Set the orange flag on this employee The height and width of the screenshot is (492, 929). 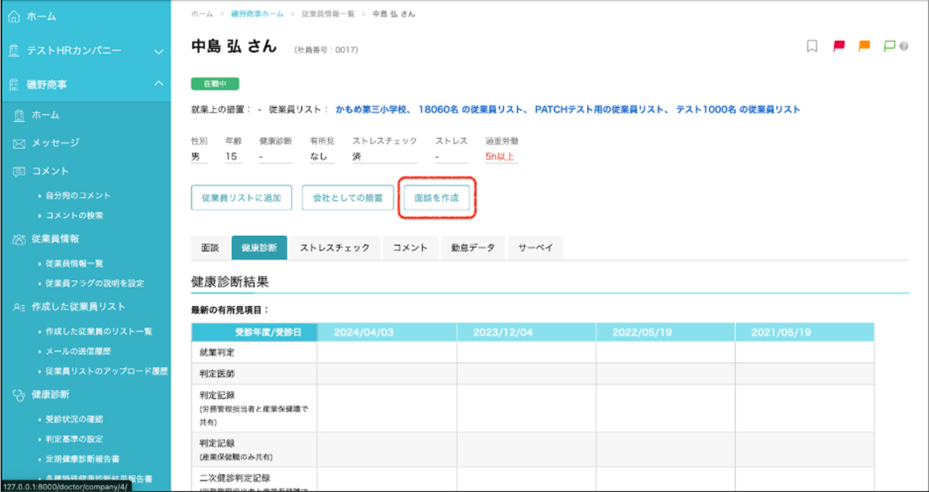pyautogui.click(x=864, y=46)
